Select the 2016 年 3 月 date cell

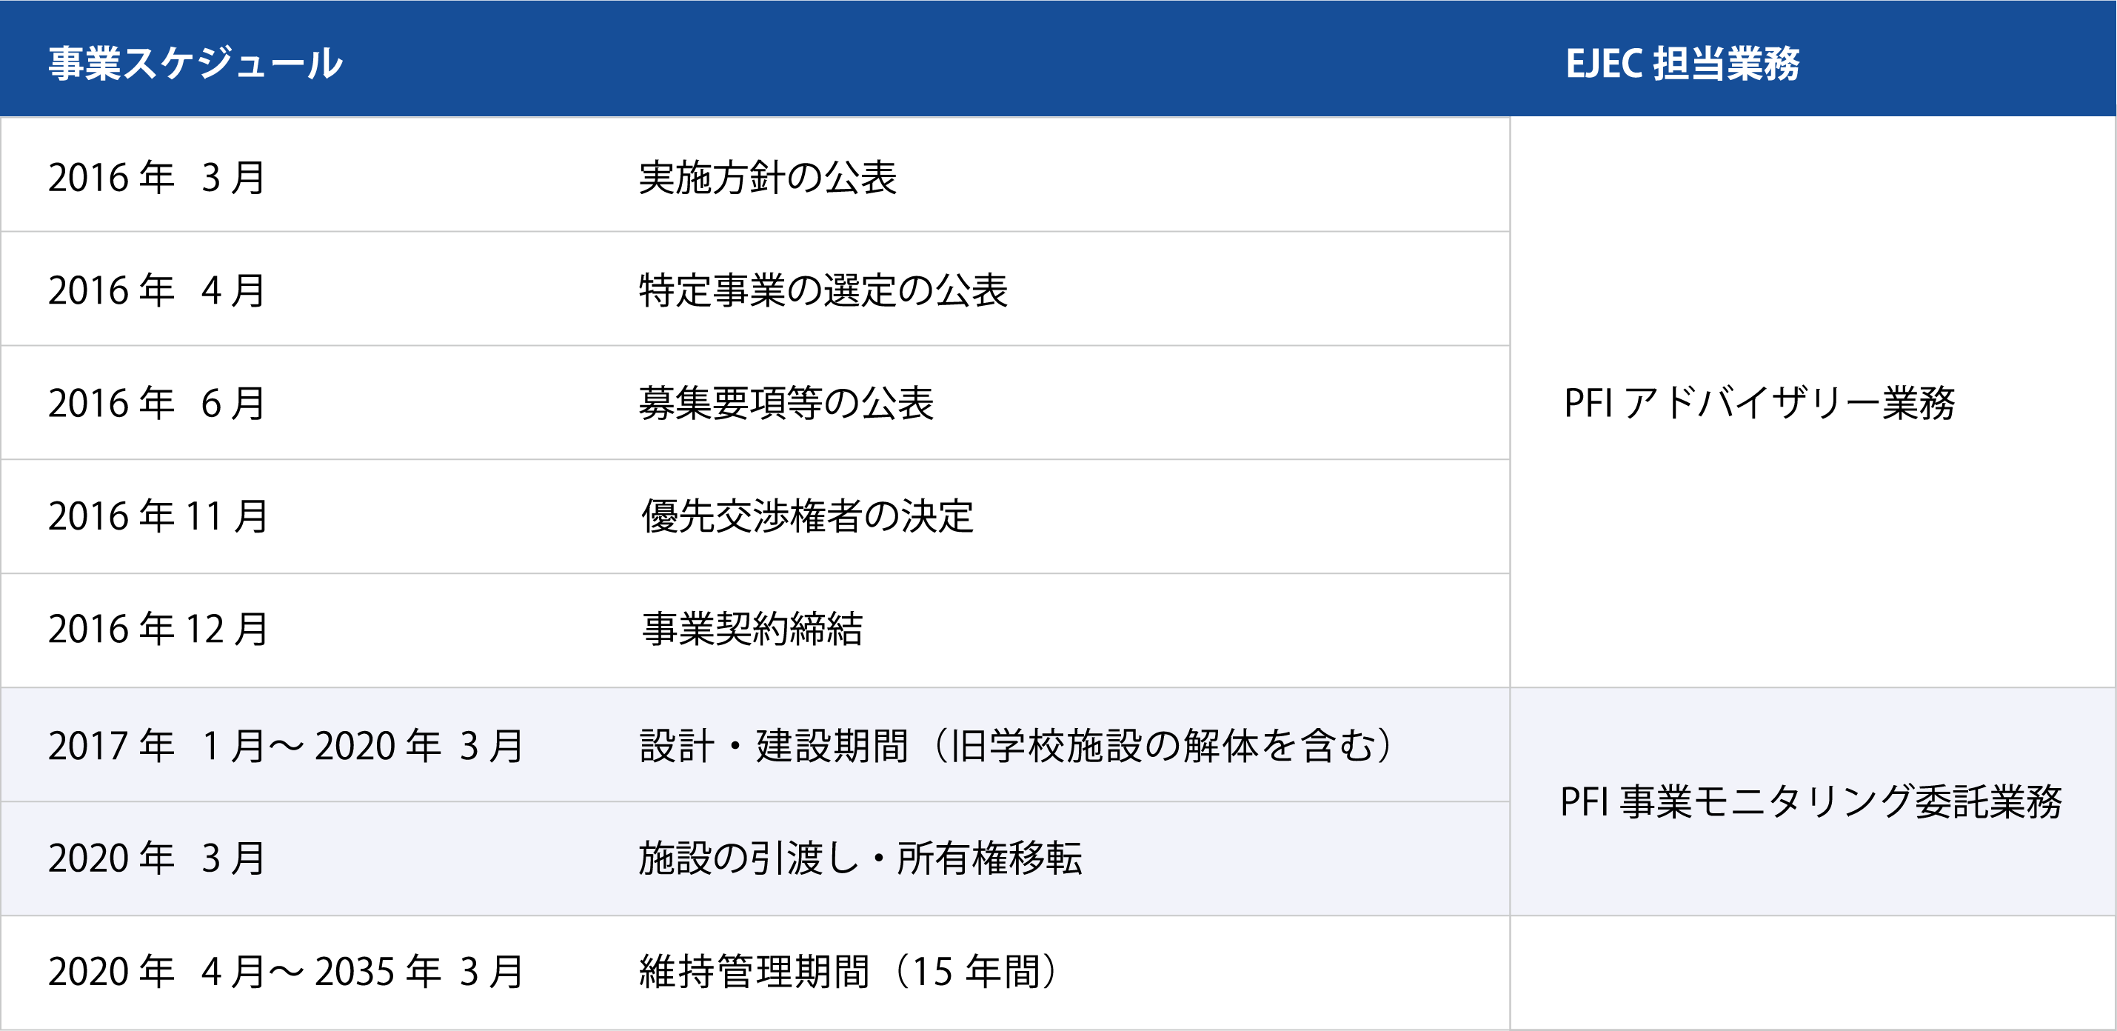pyautogui.click(x=156, y=178)
